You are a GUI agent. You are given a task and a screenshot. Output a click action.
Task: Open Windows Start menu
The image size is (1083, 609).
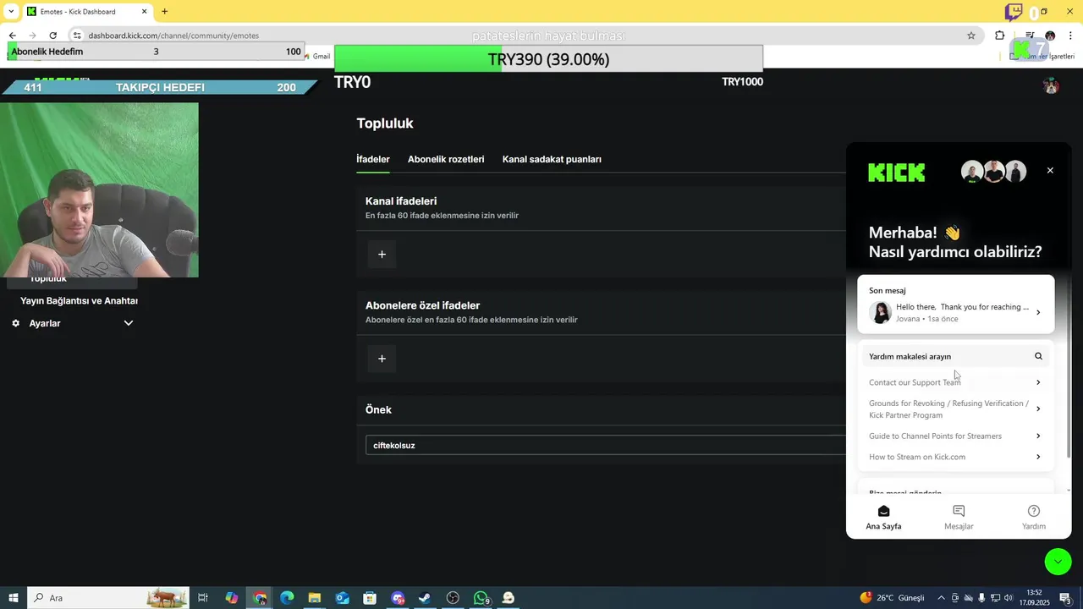[14, 598]
